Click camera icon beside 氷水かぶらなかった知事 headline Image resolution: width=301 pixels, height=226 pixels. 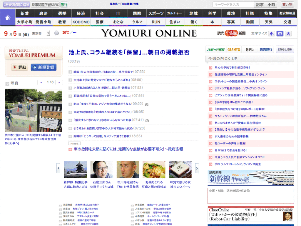click(147, 120)
